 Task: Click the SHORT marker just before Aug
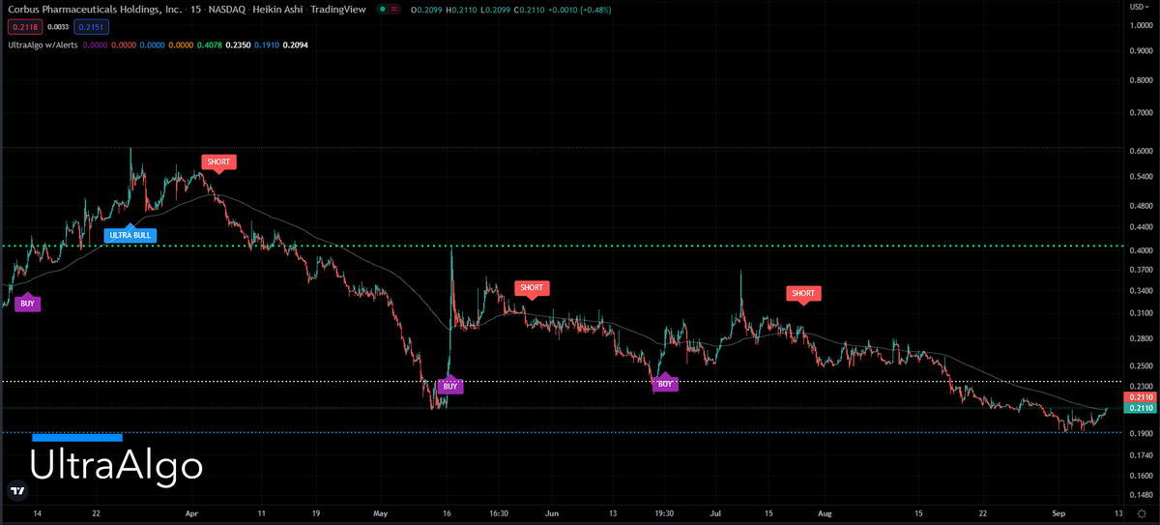[803, 293]
